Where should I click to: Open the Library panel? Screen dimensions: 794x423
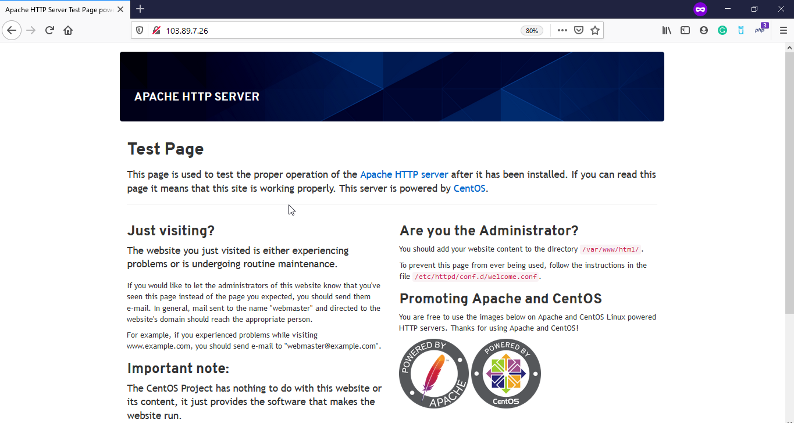coord(667,30)
